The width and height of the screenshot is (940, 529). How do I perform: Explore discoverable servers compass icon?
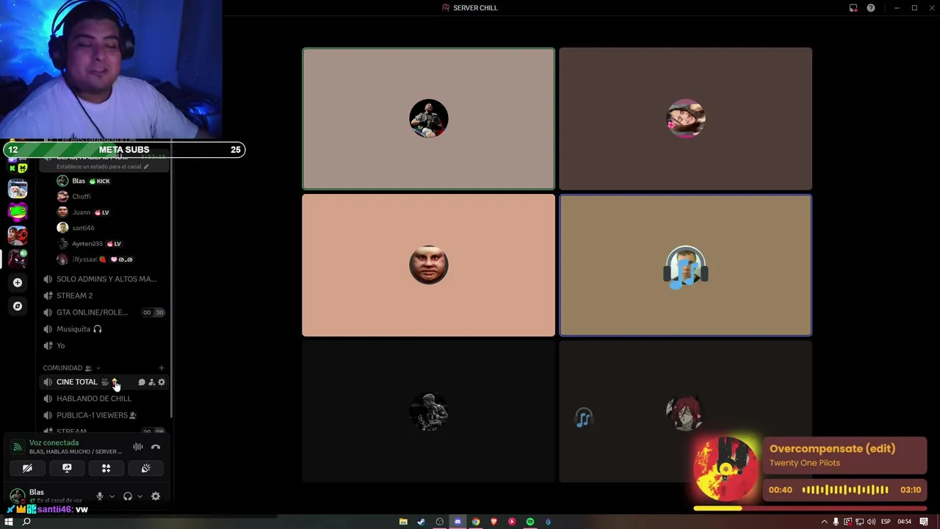point(18,306)
